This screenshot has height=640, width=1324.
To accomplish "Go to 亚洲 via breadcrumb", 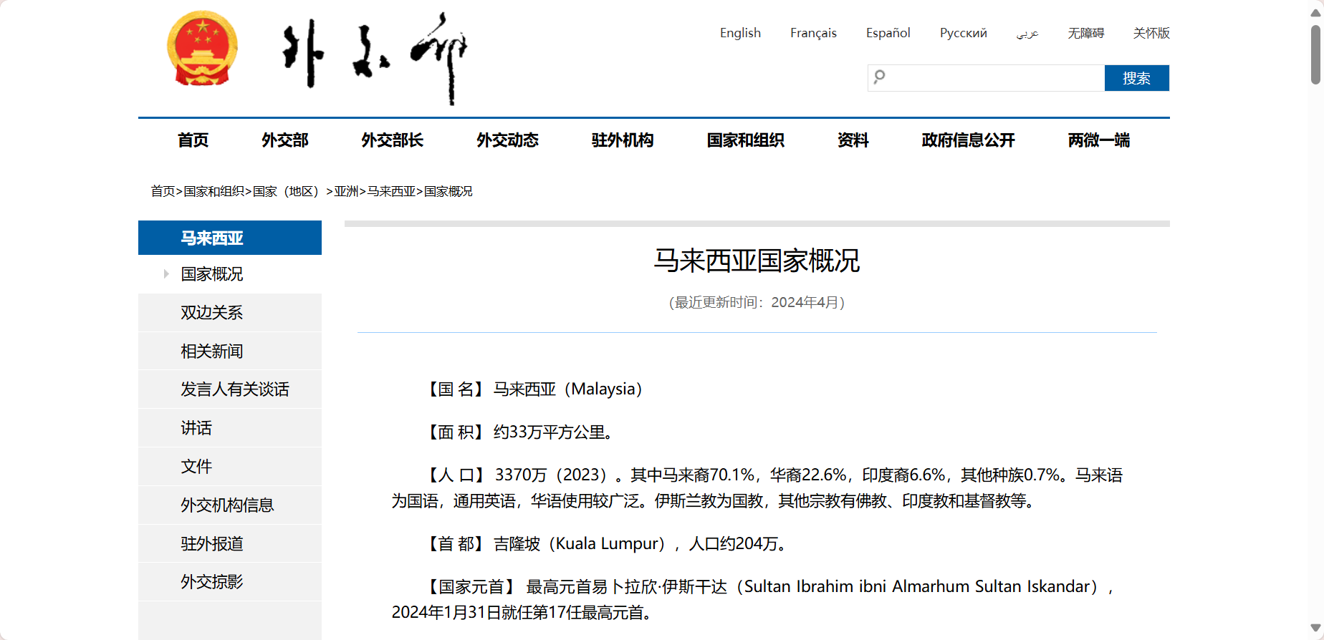I will (x=346, y=191).
